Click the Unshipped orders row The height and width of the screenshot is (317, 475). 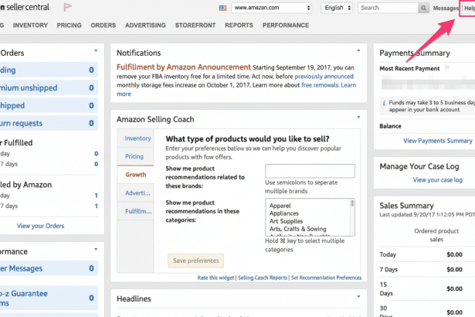pos(49,106)
